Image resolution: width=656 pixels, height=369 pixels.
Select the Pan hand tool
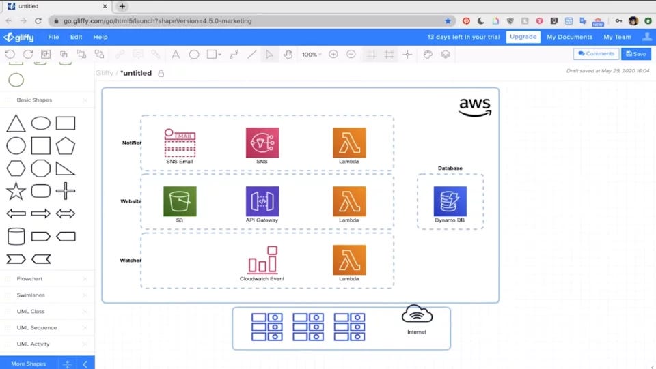(288, 55)
